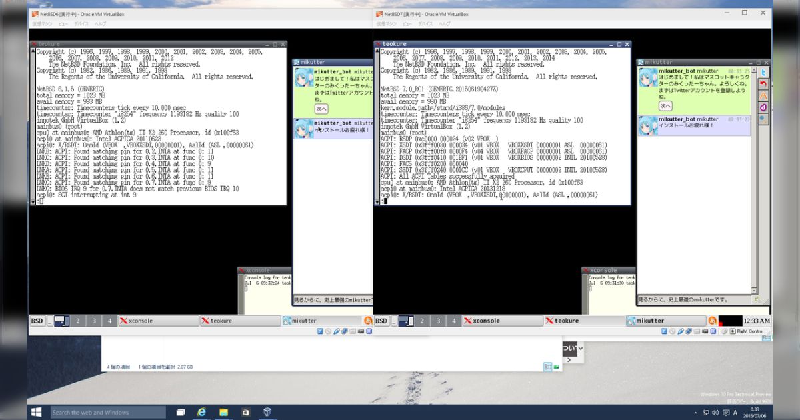Viewport: 800px width, 420px height.
Task: Open the purple direct message tab in mikutter
Action: pyautogui.click(x=764, y=107)
